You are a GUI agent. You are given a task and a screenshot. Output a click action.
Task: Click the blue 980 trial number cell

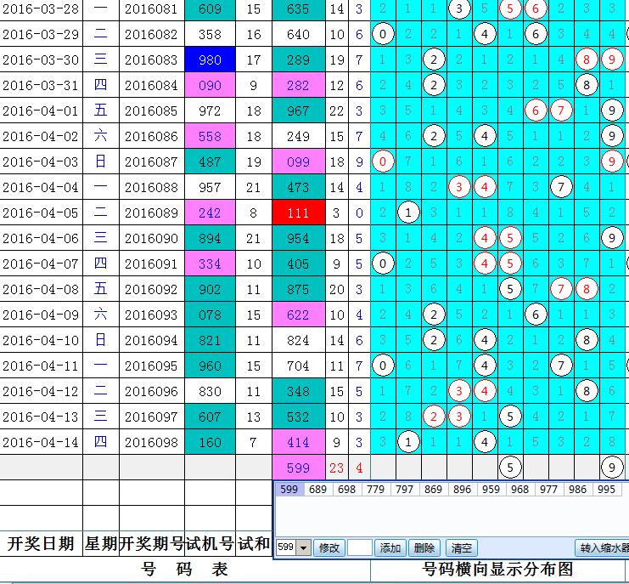[x=210, y=61]
